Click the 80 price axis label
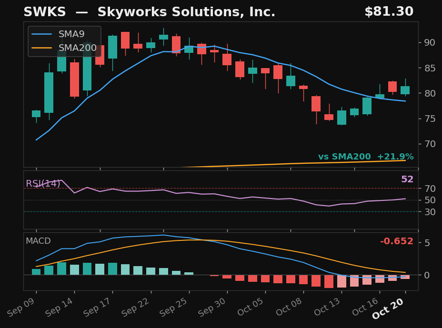The height and width of the screenshot is (328, 442). pyautogui.click(x=430, y=93)
